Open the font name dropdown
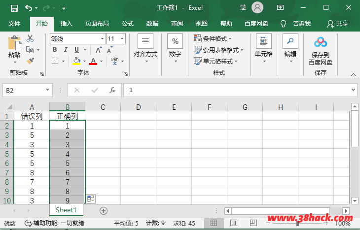 102,38
